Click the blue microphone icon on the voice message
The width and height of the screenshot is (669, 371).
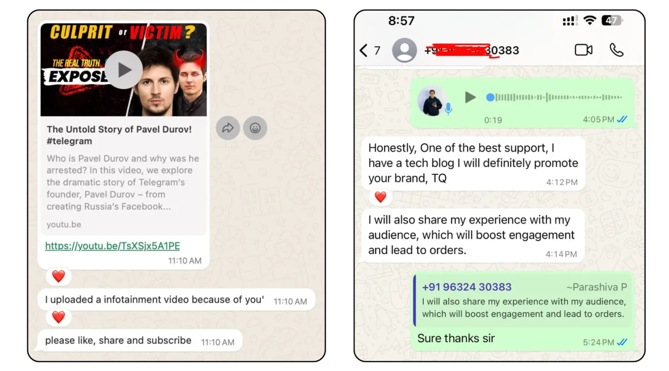pos(448,109)
